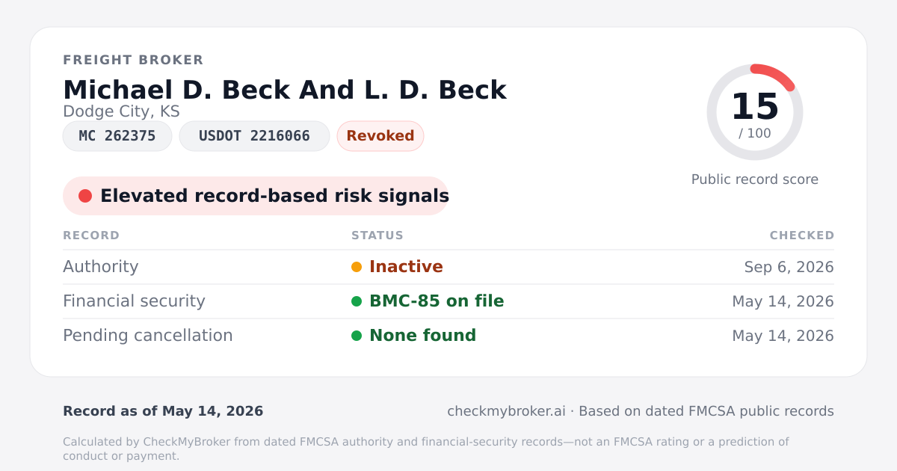The image size is (897, 471).
Task: Select the Financial security record row
Action: pyautogui.click(x=449, y=301)
